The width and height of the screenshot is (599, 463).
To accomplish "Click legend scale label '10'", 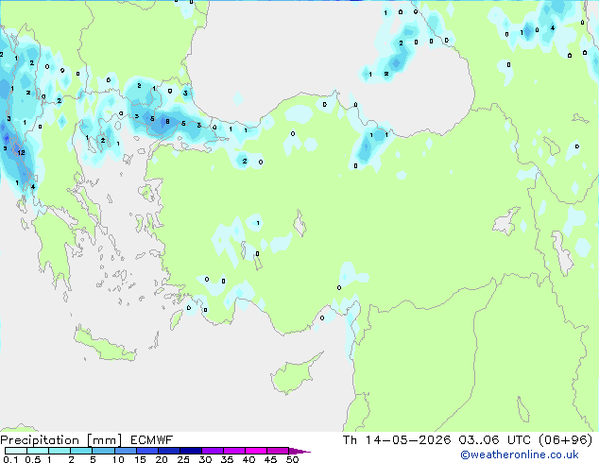I will pyautogui.click(x=118, y=459).
